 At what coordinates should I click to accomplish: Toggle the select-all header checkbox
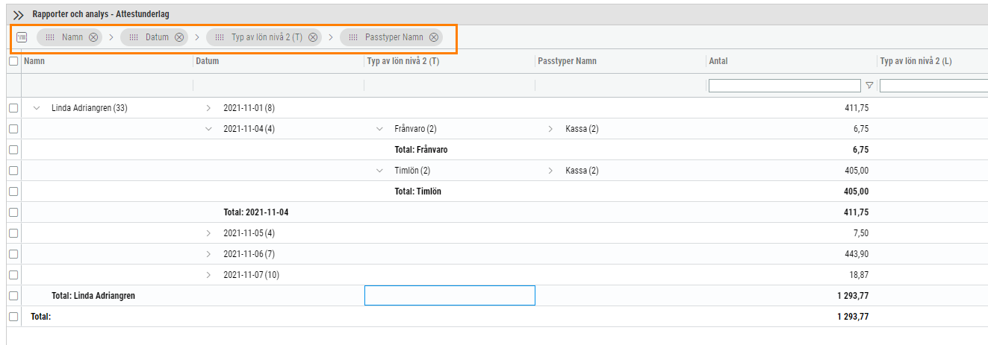point(13,61)
